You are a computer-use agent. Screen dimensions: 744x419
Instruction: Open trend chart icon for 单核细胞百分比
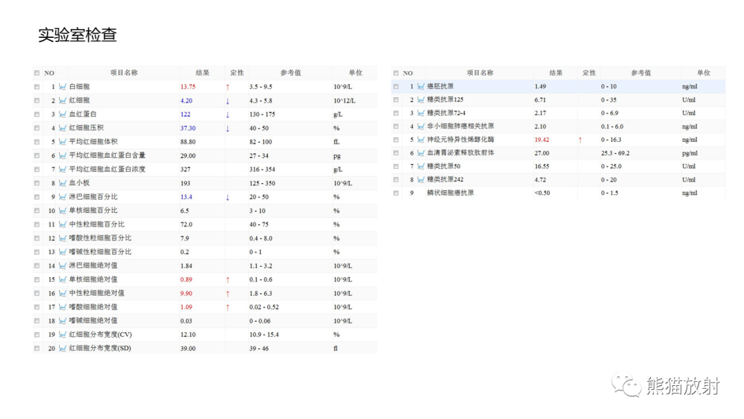[62, 211]
